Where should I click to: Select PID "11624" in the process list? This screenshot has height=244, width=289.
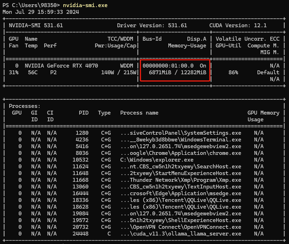[81, 167]
